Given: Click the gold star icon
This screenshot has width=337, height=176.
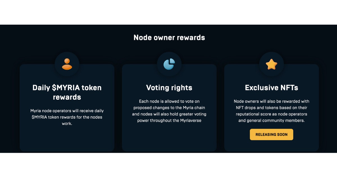Looking at the screenshot, I should click(272, 64).
